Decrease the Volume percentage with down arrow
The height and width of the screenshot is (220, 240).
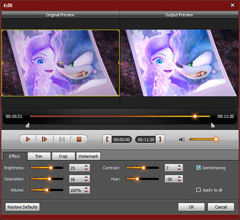coord(86,192)
